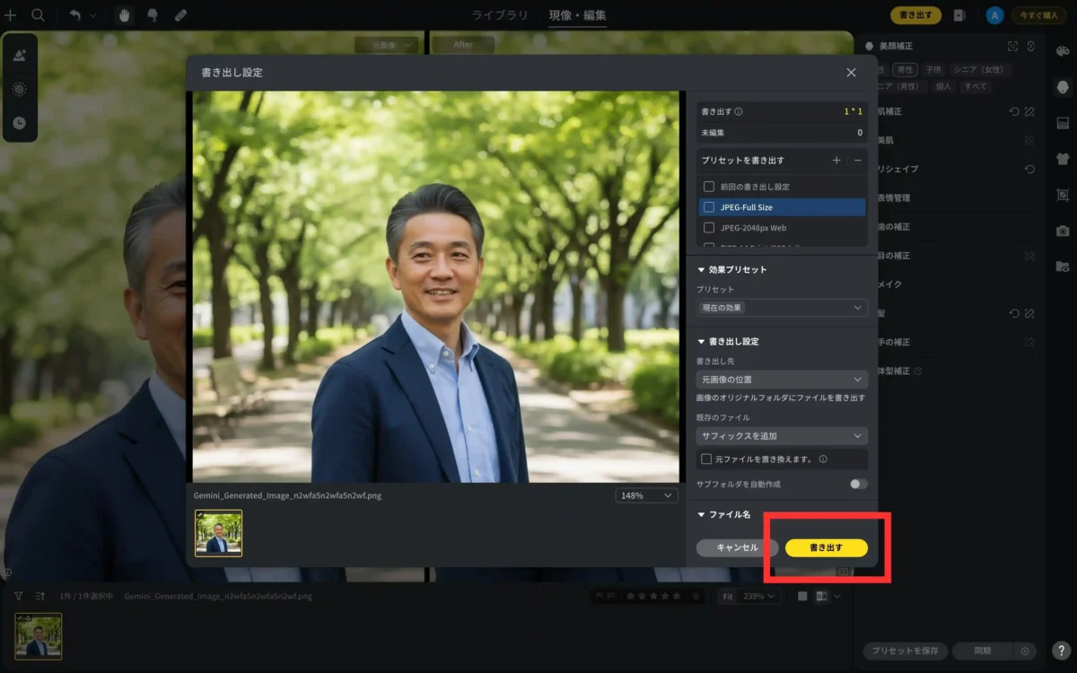Enable 元ファイルを置き換えます checkbox
This screenshot has height=673, width=1077.
click(706, 459)
